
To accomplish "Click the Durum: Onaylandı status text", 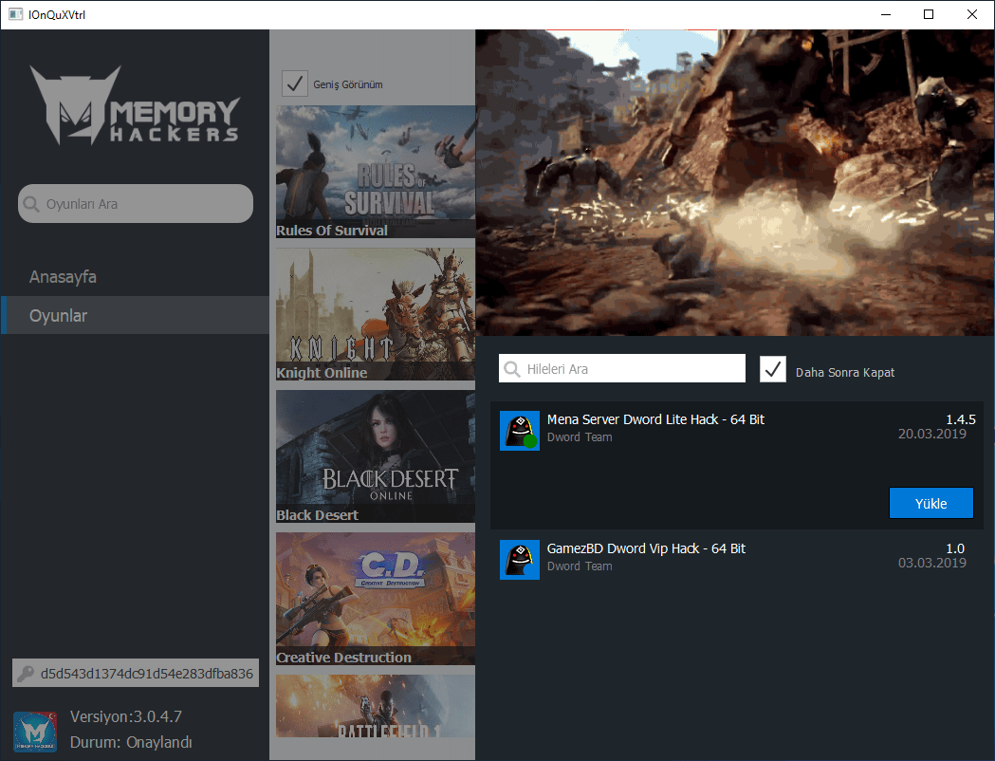I will pyautogui.click(x=131, y=742).
